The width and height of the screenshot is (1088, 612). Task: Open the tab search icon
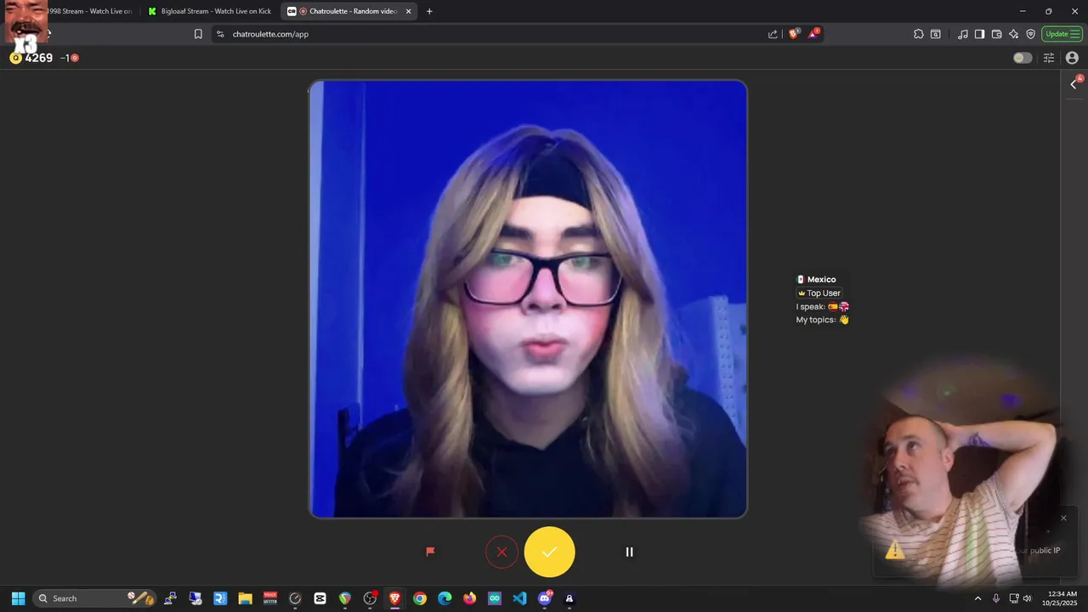(936, 34)
